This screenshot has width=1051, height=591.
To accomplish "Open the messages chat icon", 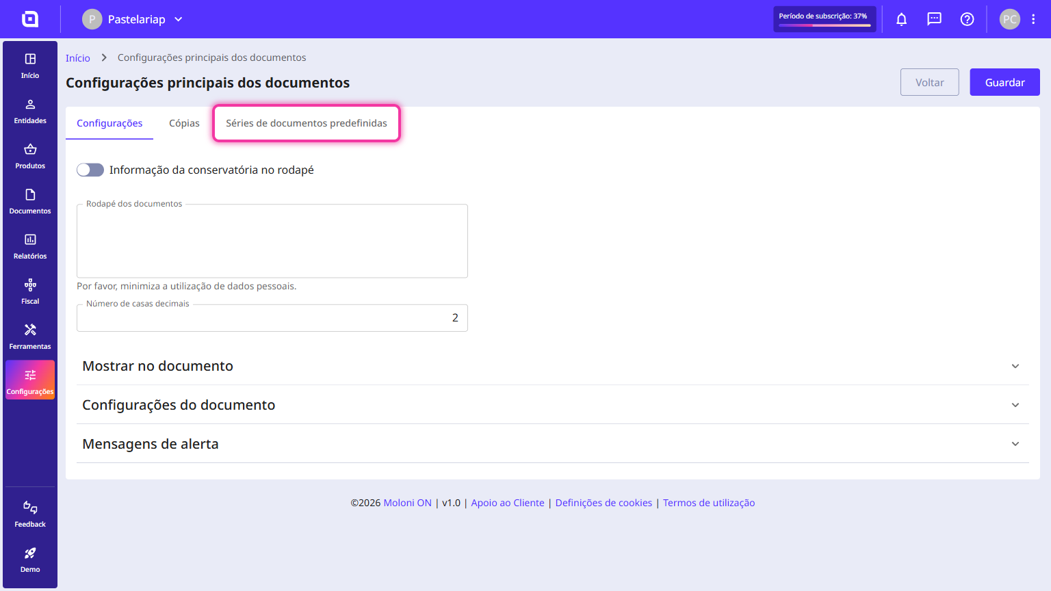I will [x=935, y=19].
